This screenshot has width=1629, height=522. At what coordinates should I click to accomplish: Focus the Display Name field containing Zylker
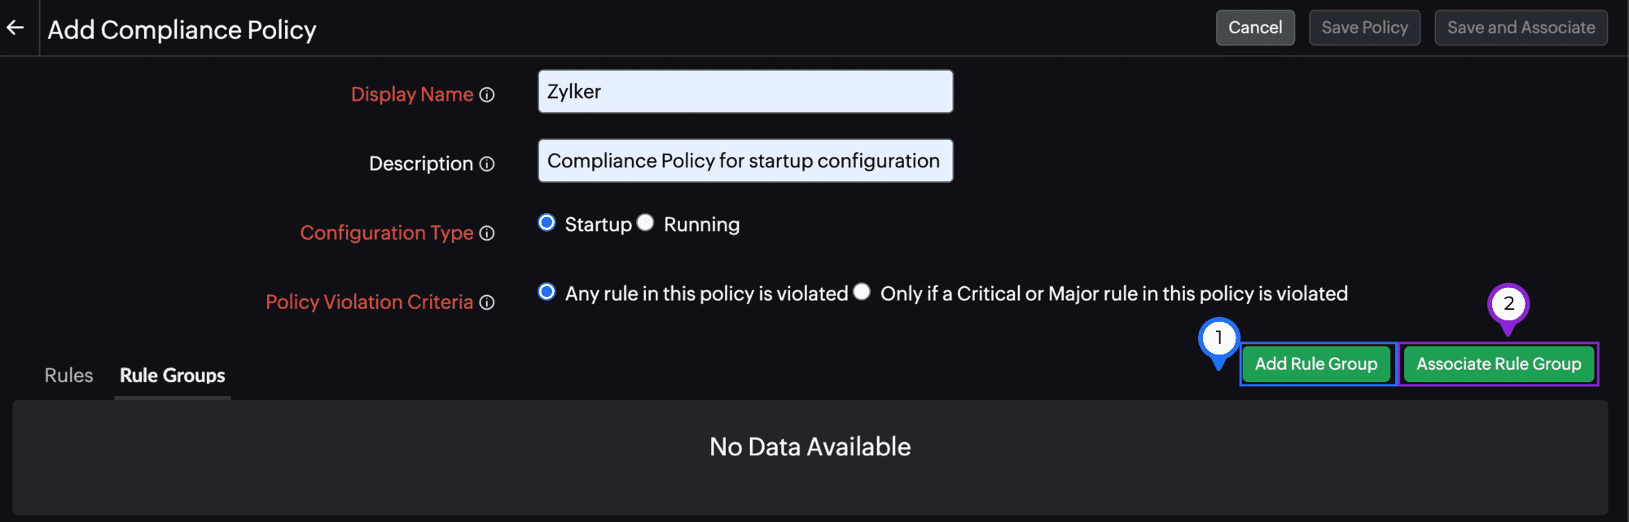click(x=744, y=92)
